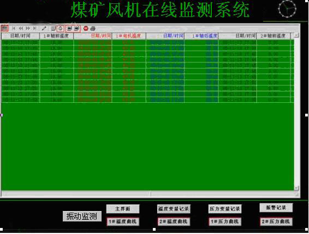309x234 pixels.
Task: Advance records with double-right arrow icon
Action: 28,28
